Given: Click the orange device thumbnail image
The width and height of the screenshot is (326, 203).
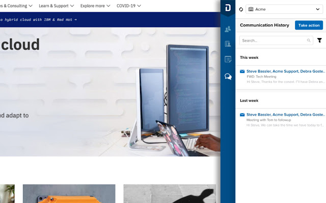Looking at the screenshot, I should click(69, 194).
